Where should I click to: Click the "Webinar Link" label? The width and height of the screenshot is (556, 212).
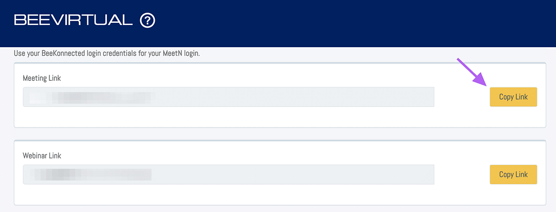42,156
